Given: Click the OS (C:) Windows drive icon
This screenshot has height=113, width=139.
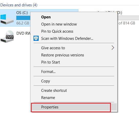Looking at the screenshot, I should coord(7,19).
